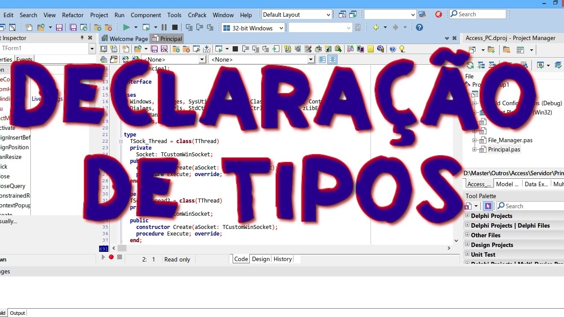Open the TForm1 component dropdown
The height and width of the screenshot is (317, 564).
coord(92,48)
